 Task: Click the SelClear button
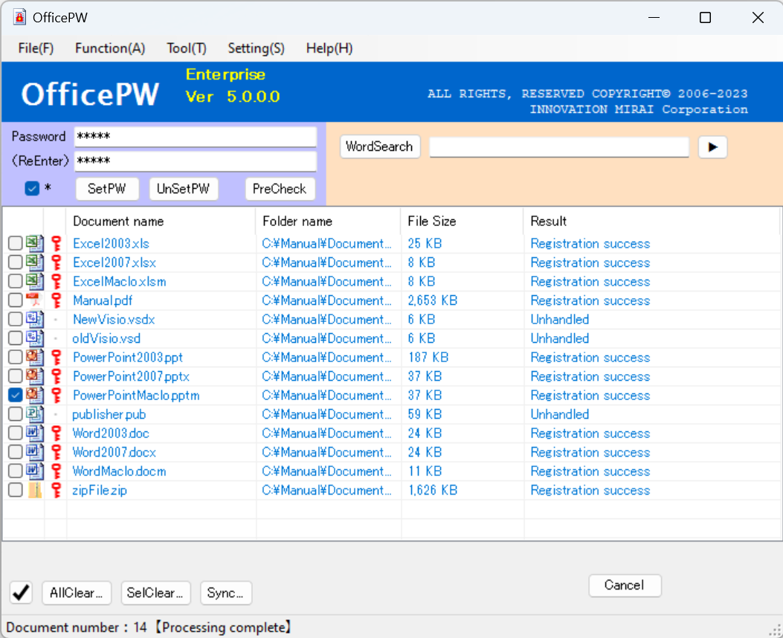pos(156,593)
